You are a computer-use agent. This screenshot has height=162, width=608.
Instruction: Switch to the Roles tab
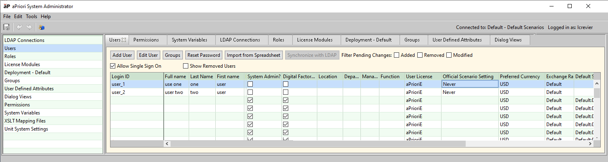[x=280, y=40]
